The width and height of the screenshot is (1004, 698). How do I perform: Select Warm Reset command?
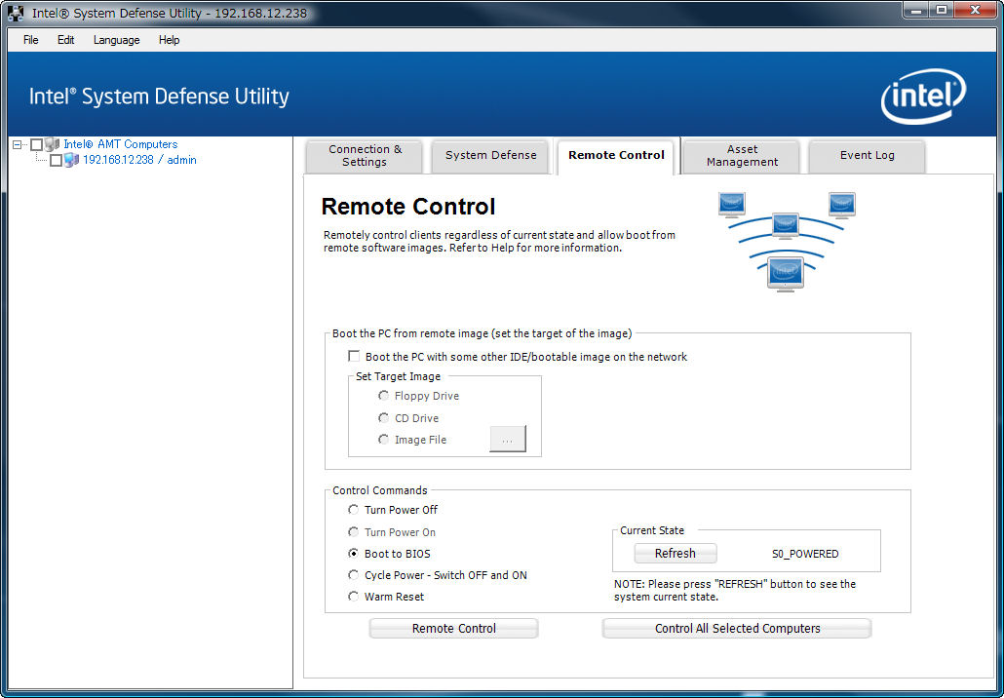353,597
